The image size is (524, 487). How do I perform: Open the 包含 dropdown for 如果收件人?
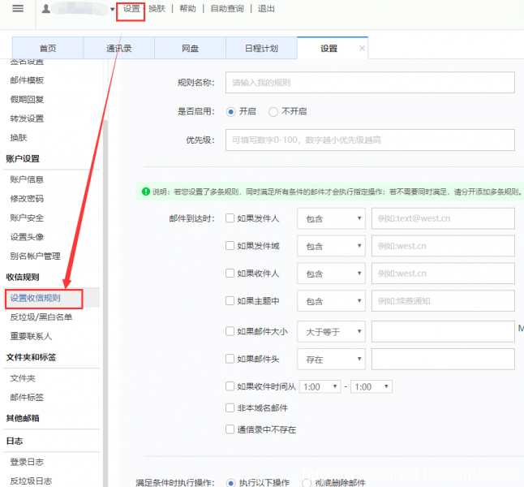tap(331, 274)
